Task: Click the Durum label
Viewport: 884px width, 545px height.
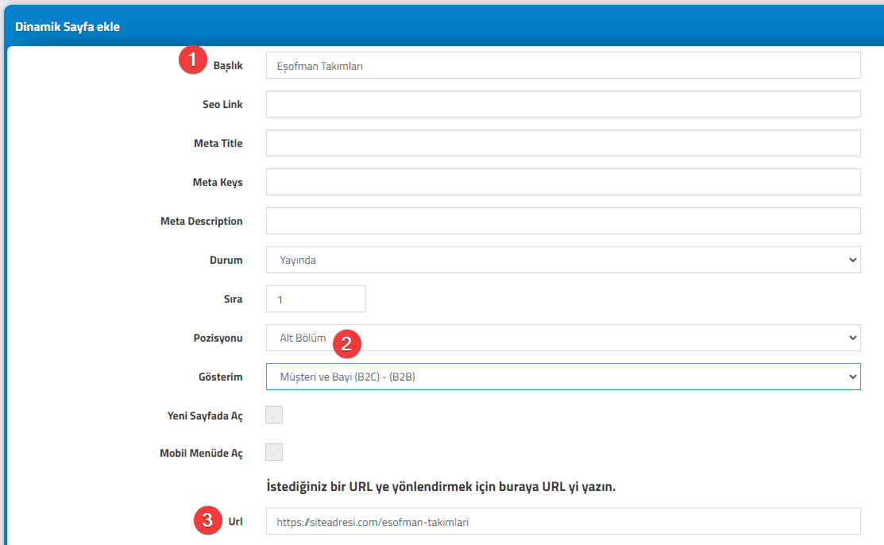Action: click(226, 260)
